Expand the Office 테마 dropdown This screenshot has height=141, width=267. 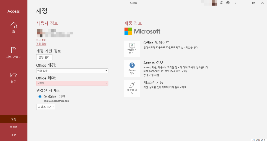pos(72,83)
